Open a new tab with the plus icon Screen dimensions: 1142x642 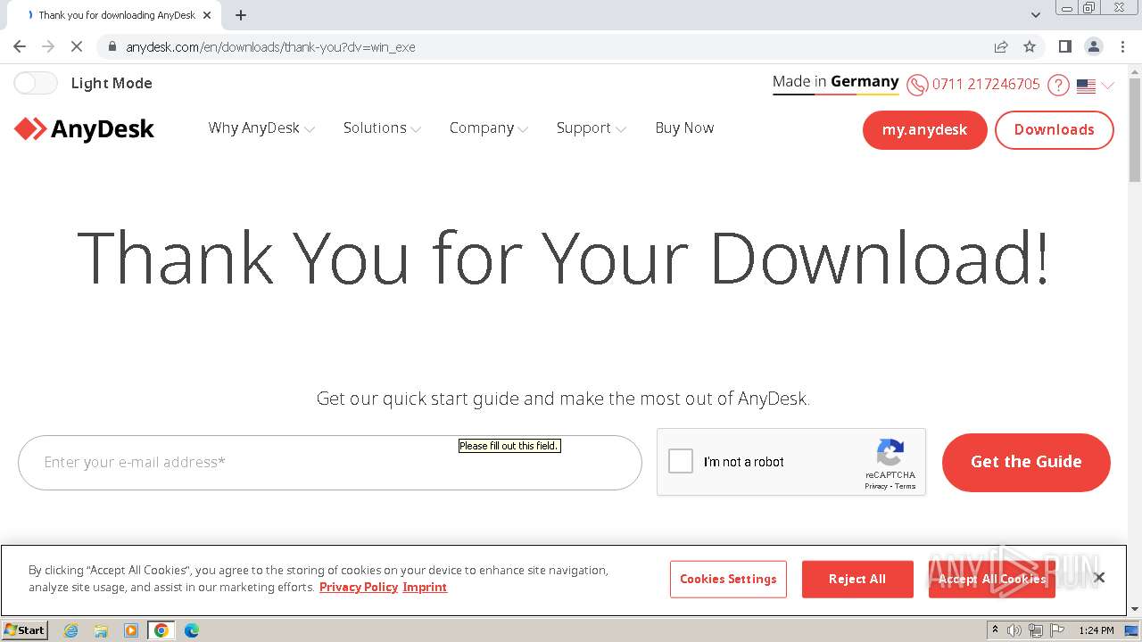point(241,15)
